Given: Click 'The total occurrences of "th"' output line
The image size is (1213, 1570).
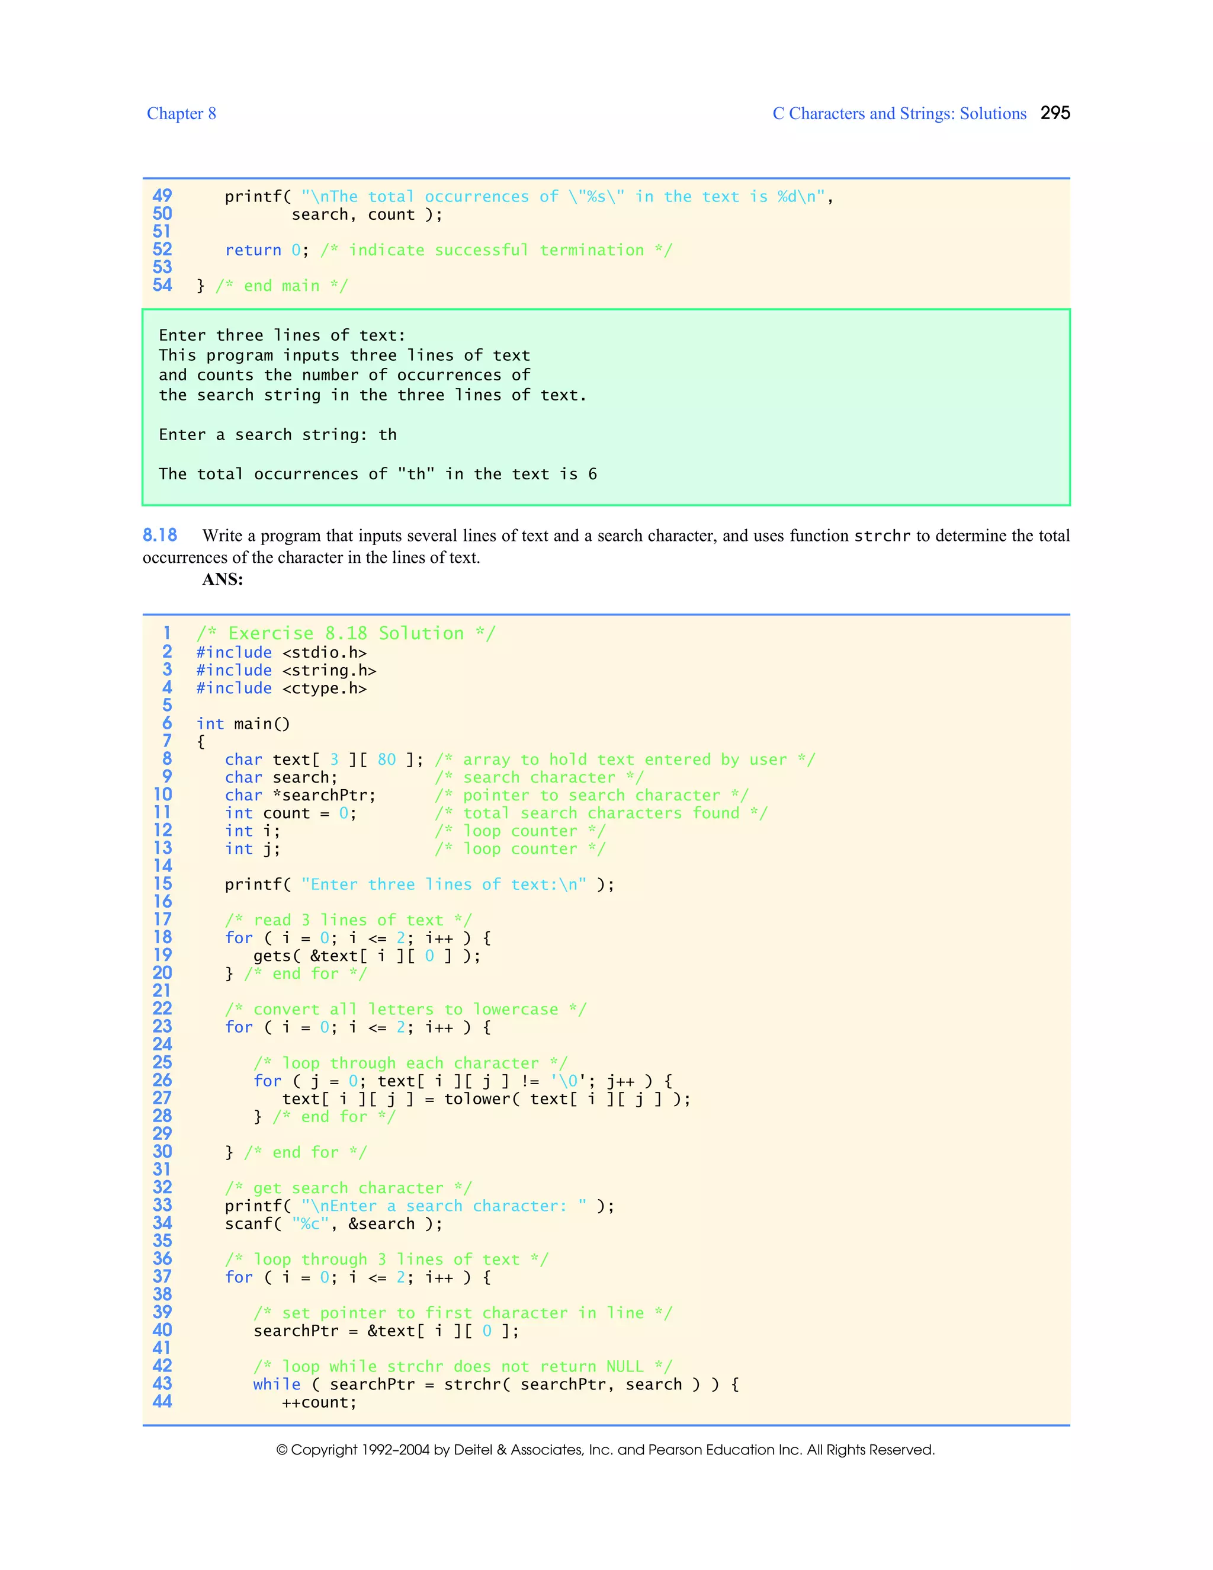Looking at the screenshot, I should tap(377, 475).
